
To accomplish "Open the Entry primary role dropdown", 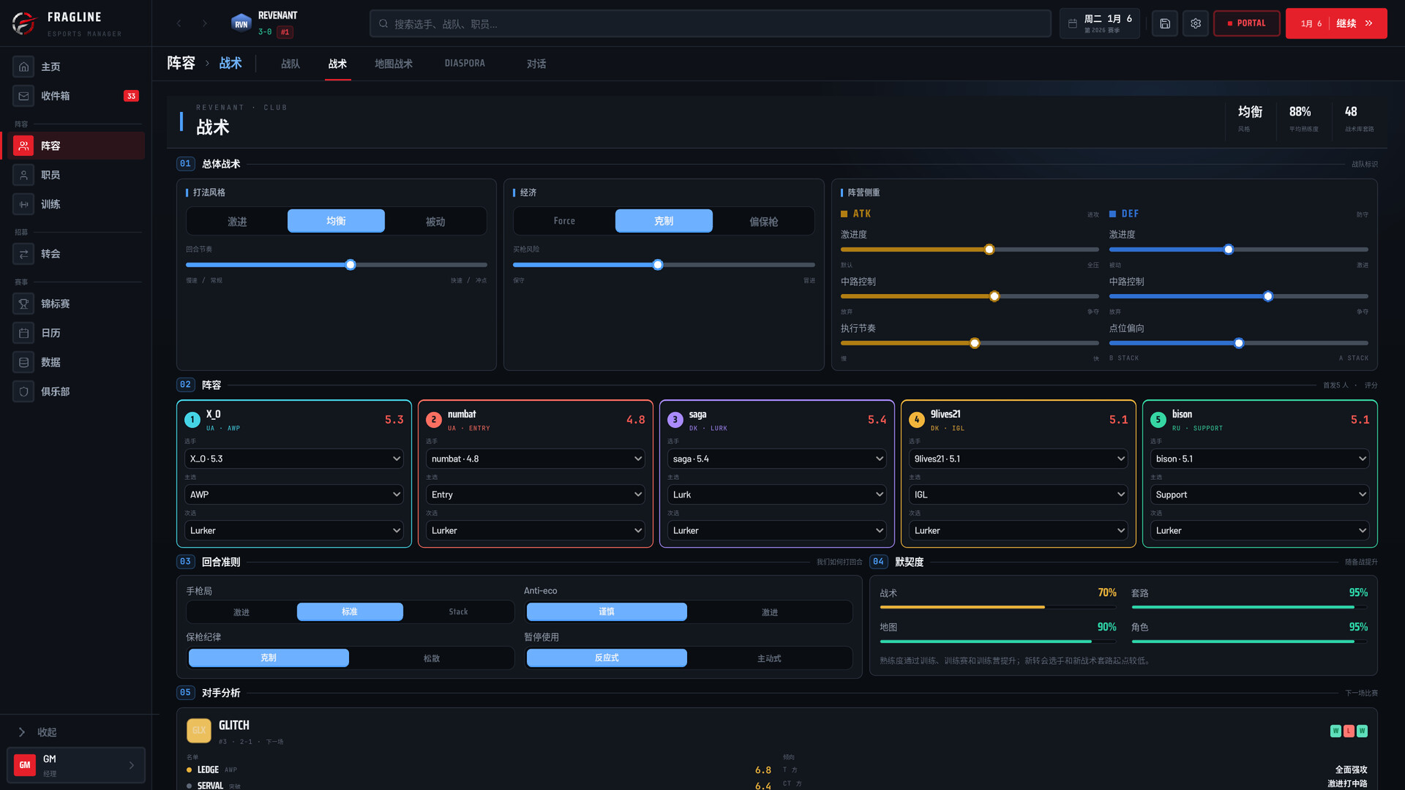I will point(536,494).
